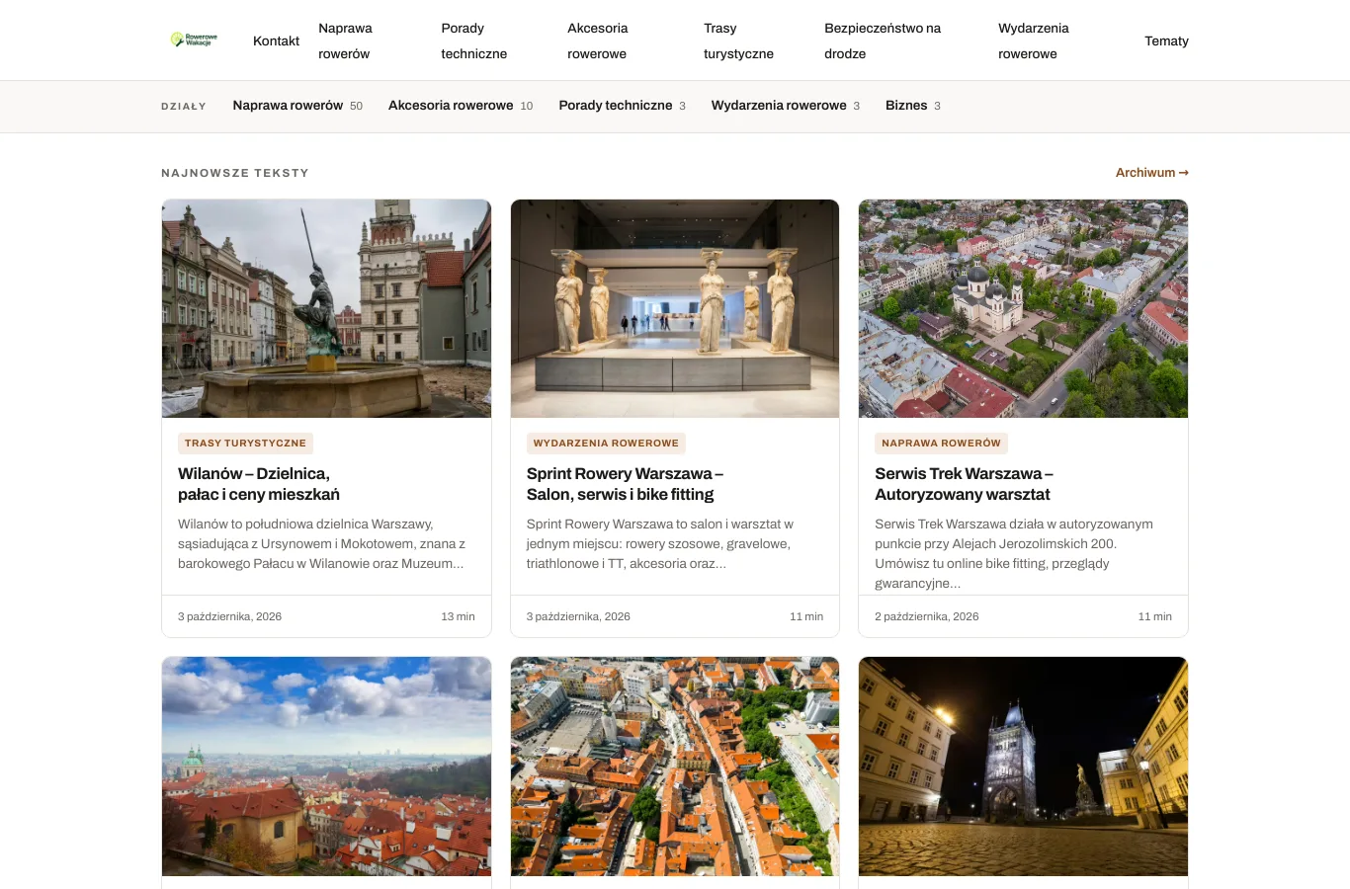Viewport: 1350px width, 889px height.
Task: Go to Porady techniczne in the top navigation
Action: tap(473, 40)
